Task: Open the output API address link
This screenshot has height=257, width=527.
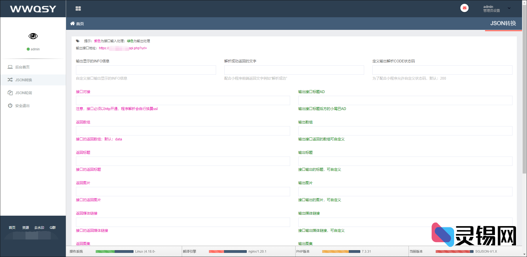Action: point(123,48)
